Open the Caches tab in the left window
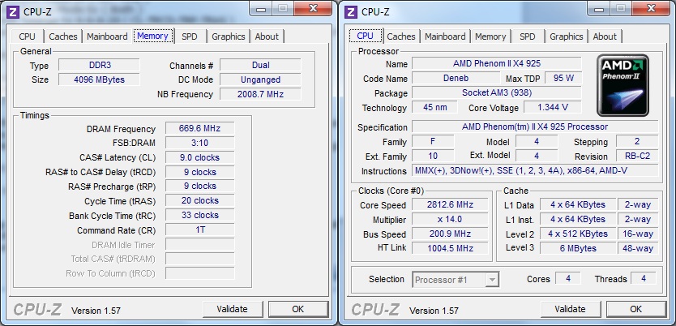The width and height of the screenshot is (676, 326). click(63, 36)
